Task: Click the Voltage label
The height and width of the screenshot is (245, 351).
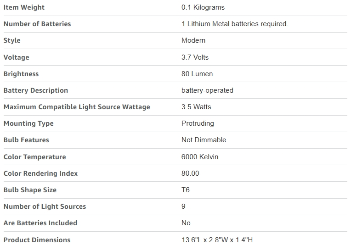Action: (x=16, y=57)
